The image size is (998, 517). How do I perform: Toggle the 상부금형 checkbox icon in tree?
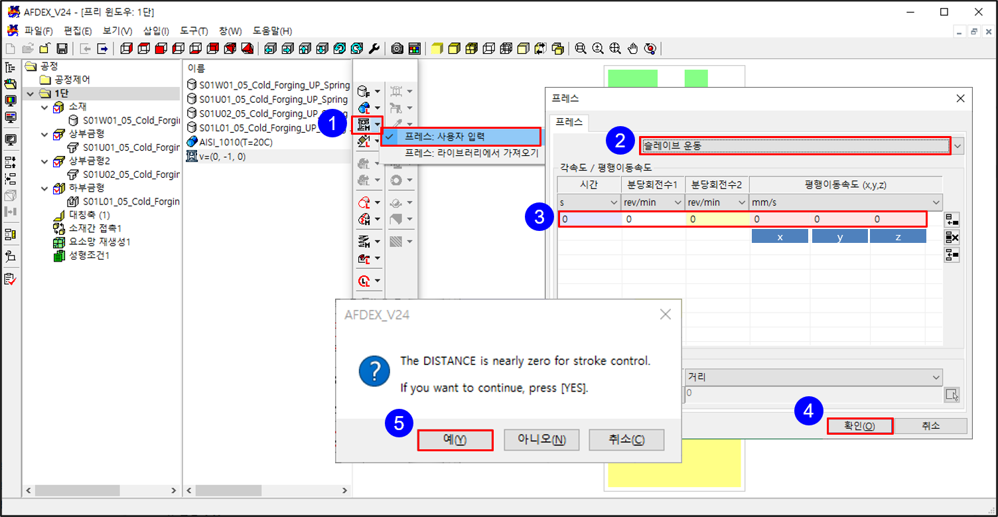[x=58, y=134]
